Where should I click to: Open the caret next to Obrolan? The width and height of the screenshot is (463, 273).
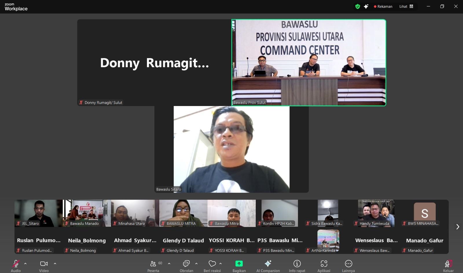[x=196, y=263]
